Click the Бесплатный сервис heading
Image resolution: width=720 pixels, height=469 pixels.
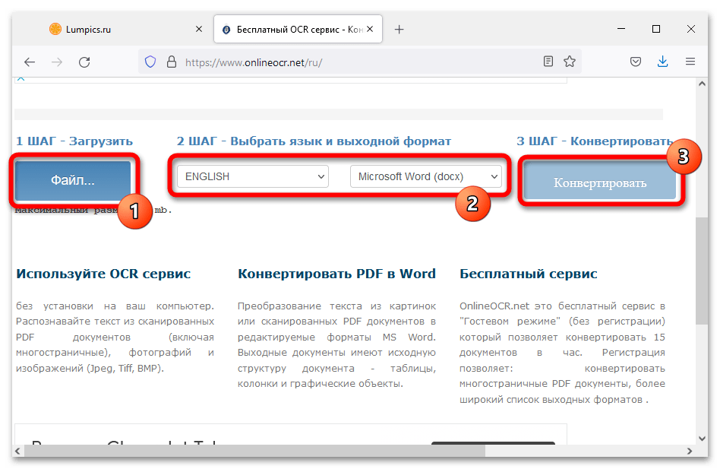pos(529,274)
